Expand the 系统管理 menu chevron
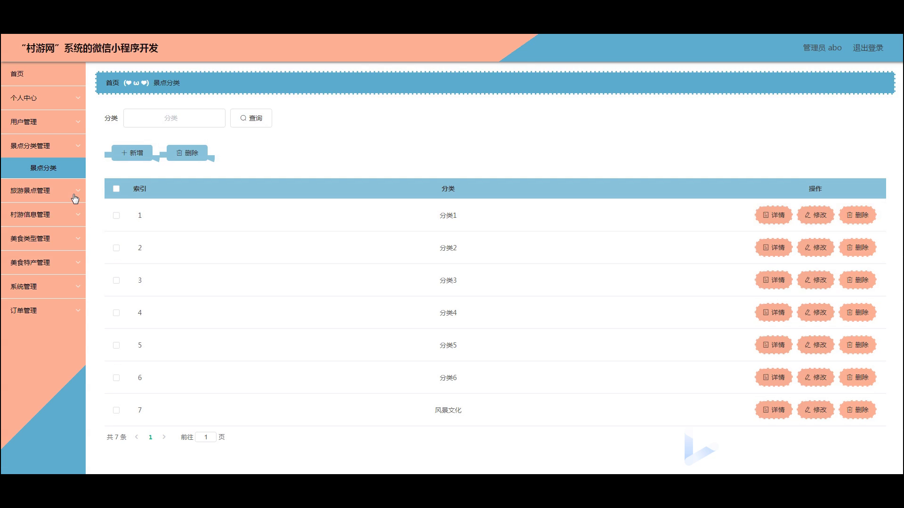This screenshot has height=508, width=904. click(78, 286)
